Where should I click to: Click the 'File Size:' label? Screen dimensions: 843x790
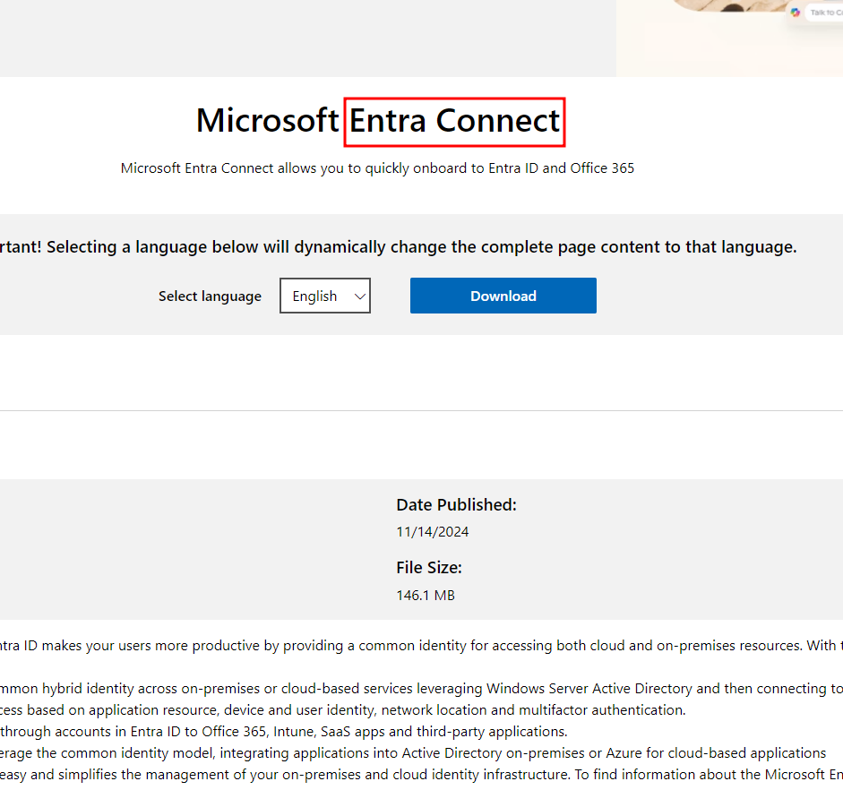(428, 568)
